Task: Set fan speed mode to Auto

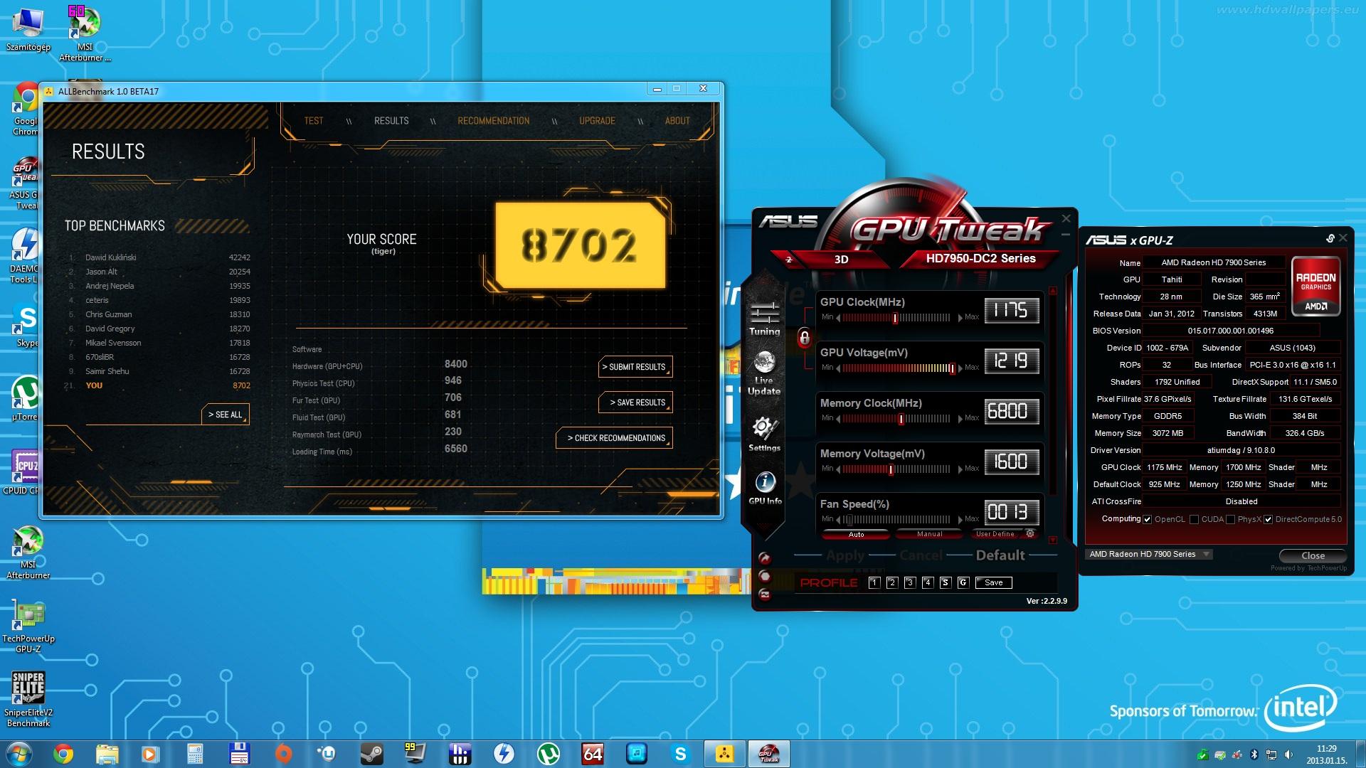Action: 856,534
